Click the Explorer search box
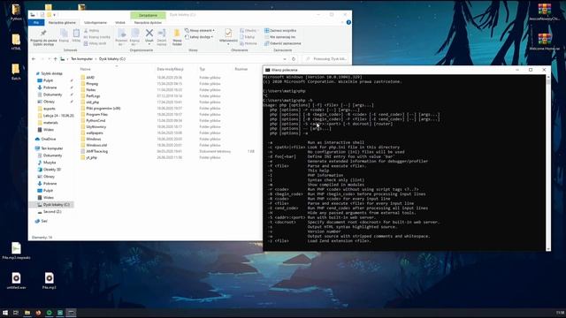The height and width of the screenshot is (318, 566). tap(326, 59)
